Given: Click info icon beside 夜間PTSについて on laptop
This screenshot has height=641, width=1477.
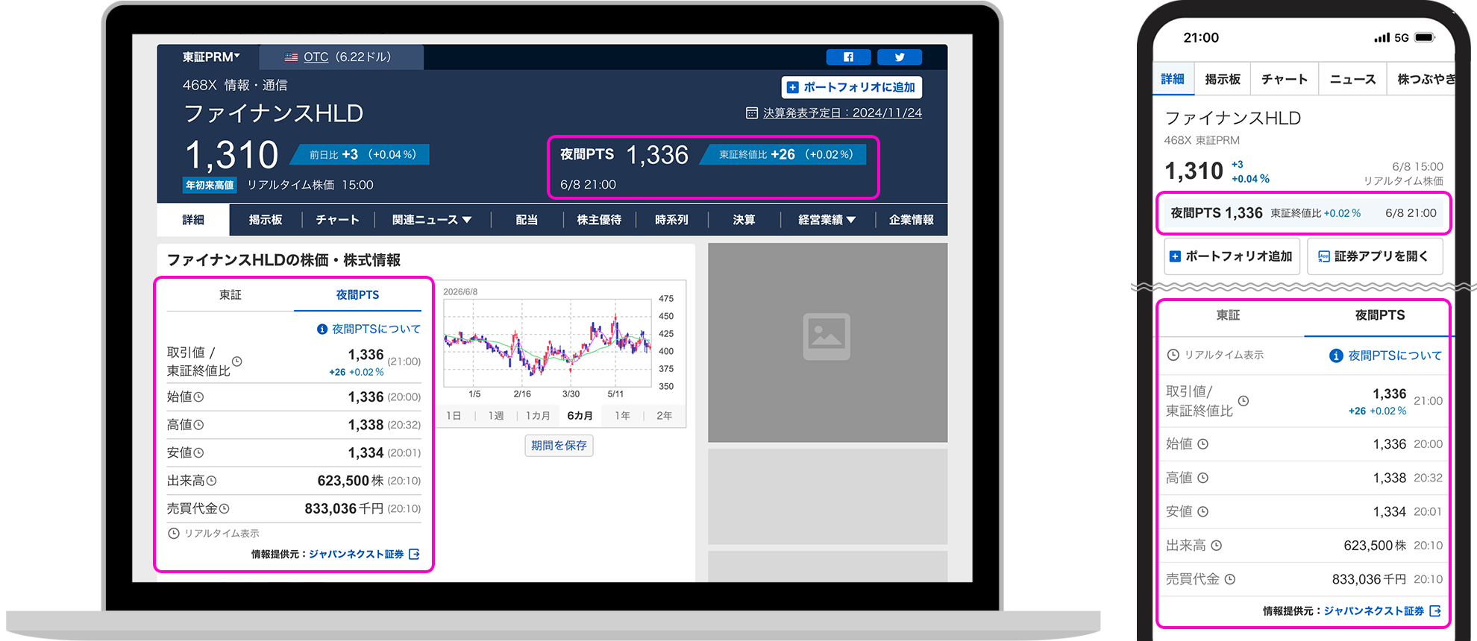Looking at the screenshot, I should click(x=322, y=329).
